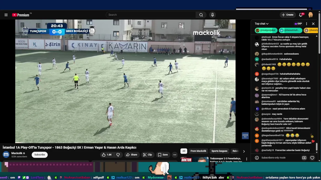Open @ouzynn username in chat
Viewport: 321px width, 180px height.
[266, 114]
